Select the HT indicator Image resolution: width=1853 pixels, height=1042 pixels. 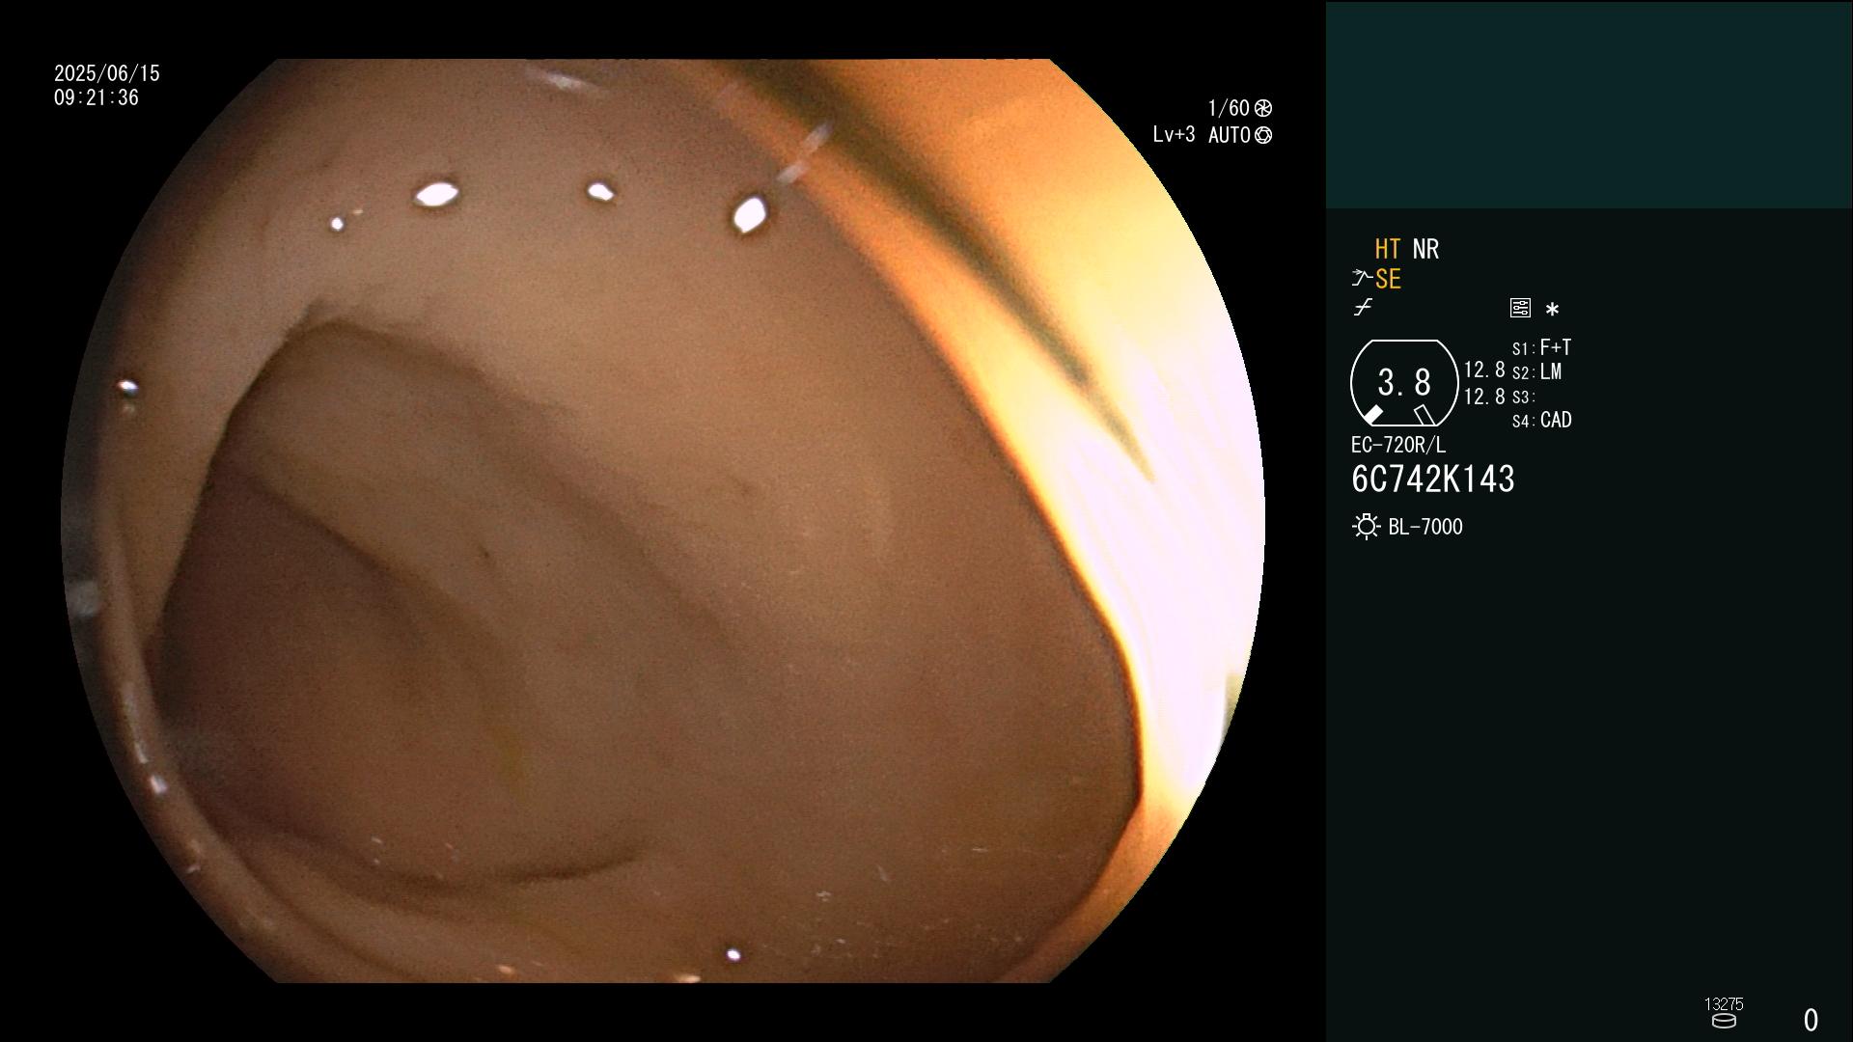[x=1387, y=249]
